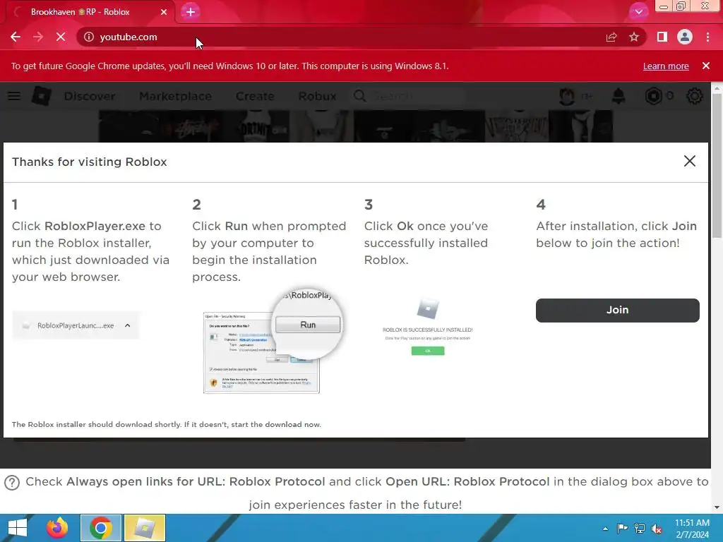Dismiss the Chrome update notification bar

tap(706, 66)
